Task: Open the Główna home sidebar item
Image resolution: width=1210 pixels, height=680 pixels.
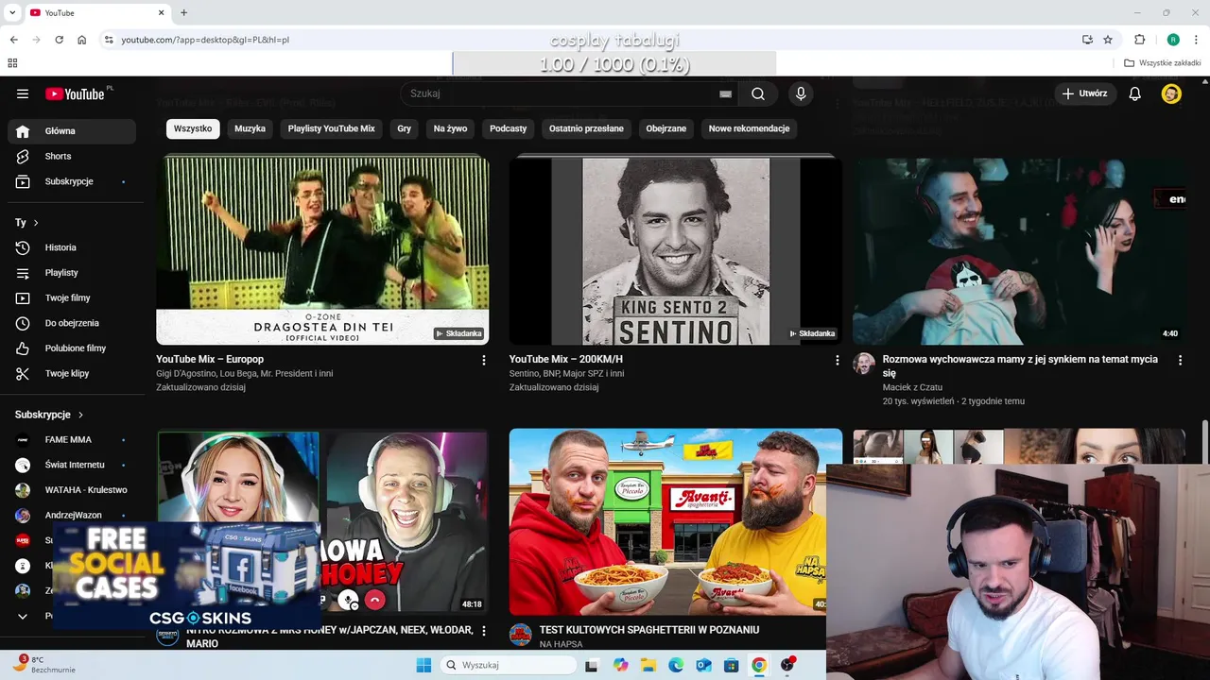Action: 72,131
